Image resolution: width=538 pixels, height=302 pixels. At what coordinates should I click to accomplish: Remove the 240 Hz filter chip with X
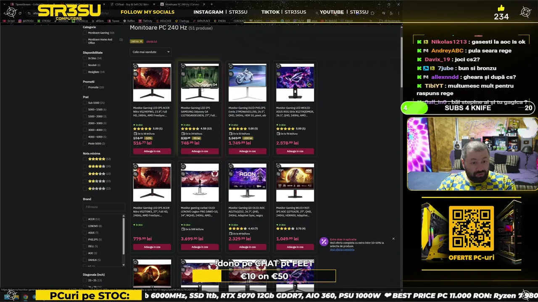(x=141, y=41)
